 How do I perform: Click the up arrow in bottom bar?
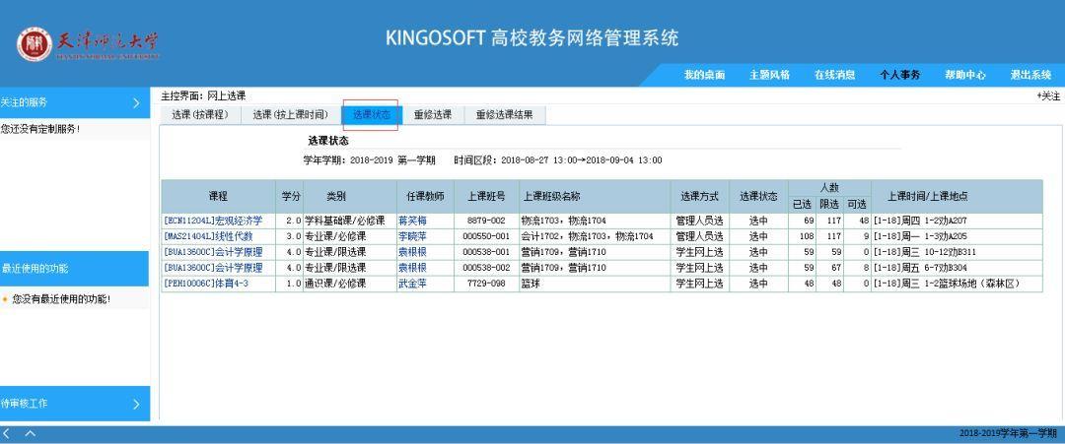tap(30, 434)
